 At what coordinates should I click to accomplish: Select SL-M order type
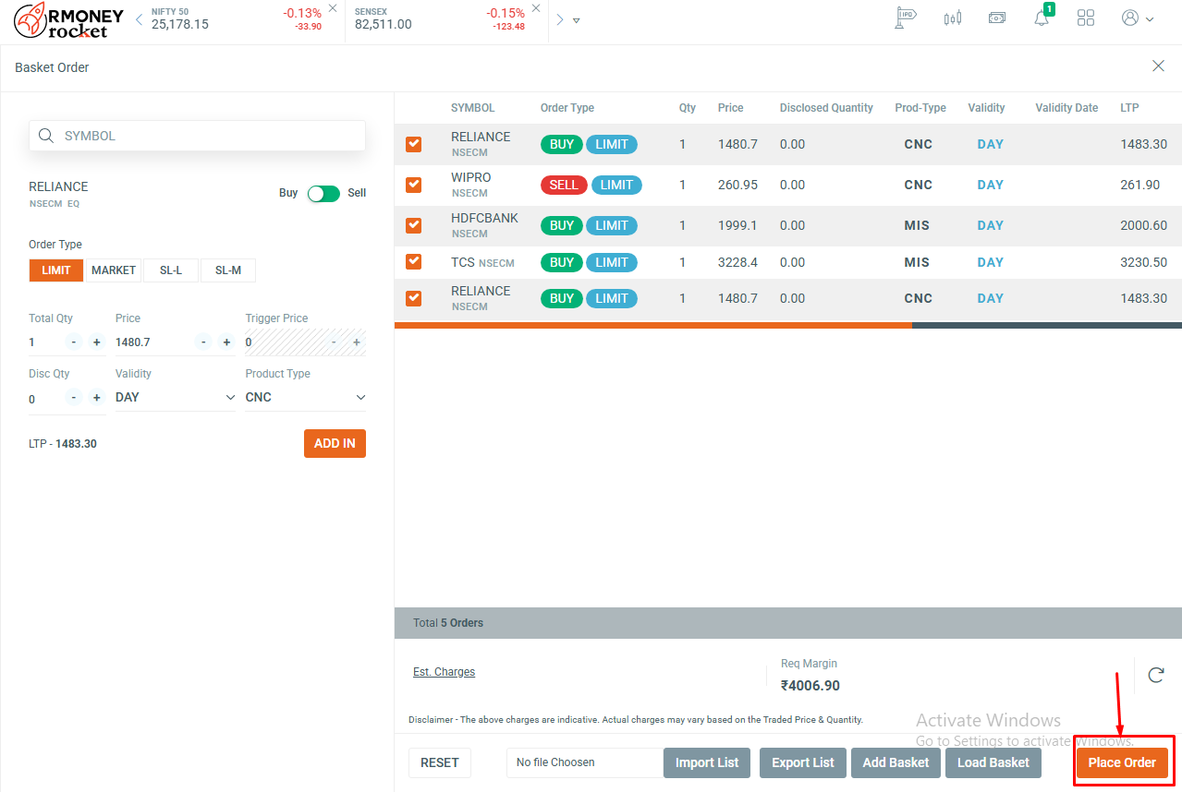point(228,270)
